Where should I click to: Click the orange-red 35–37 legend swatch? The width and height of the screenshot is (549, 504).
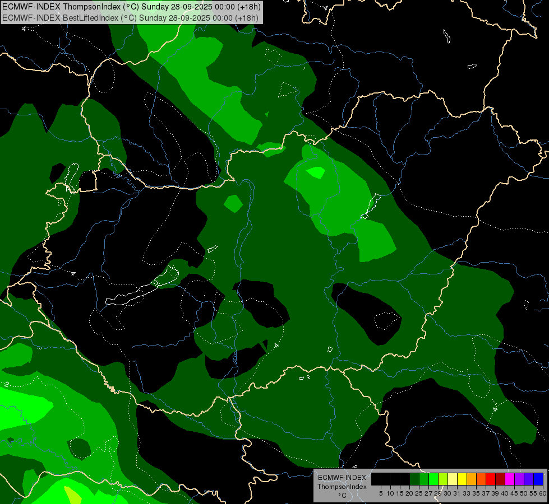point(481,479)
